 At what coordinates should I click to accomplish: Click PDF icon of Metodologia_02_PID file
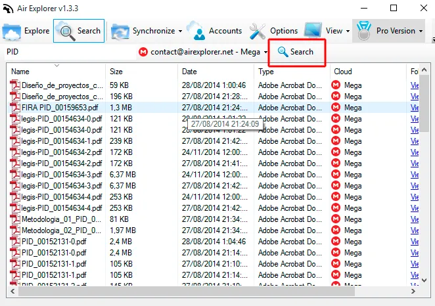15,230
